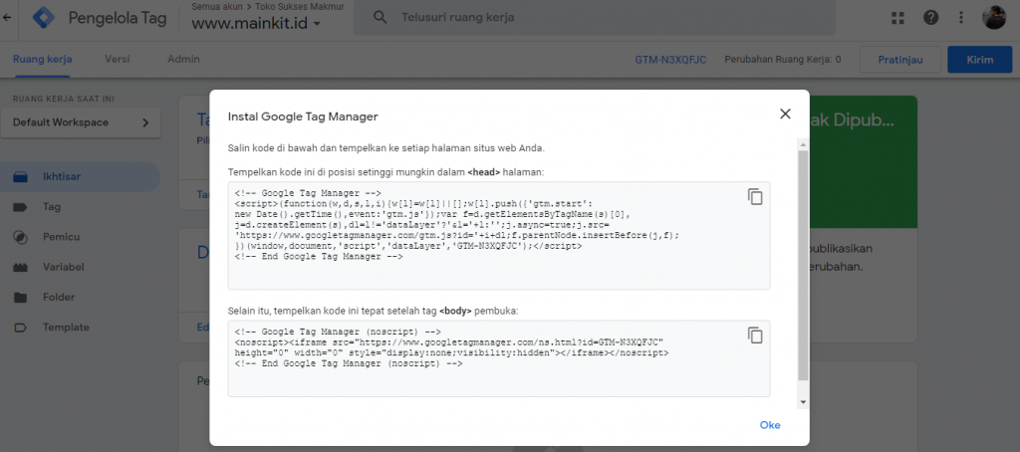Open the www.mainkit.id container dropdown

256,24
